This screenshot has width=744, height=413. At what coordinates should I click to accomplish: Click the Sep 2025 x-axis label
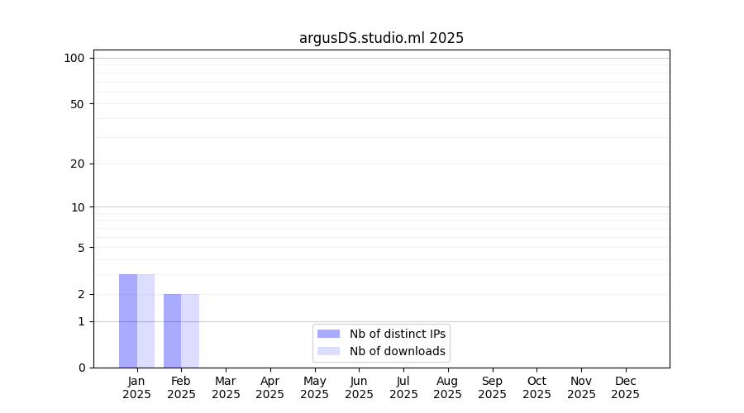pos(492,387)
